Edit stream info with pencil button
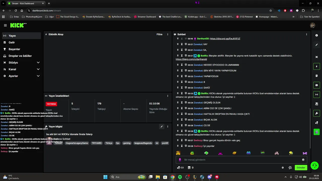The image size is (322, 181). (x=162, y=126)
